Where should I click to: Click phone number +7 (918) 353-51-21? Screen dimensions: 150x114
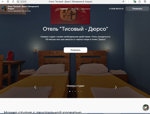tap(116, 9)
